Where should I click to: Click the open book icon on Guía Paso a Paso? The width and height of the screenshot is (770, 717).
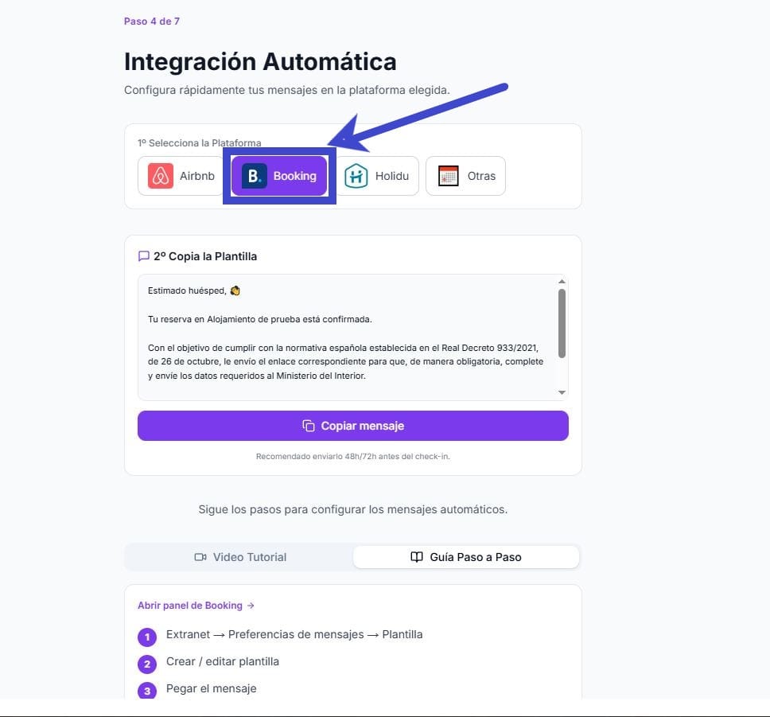417,556
